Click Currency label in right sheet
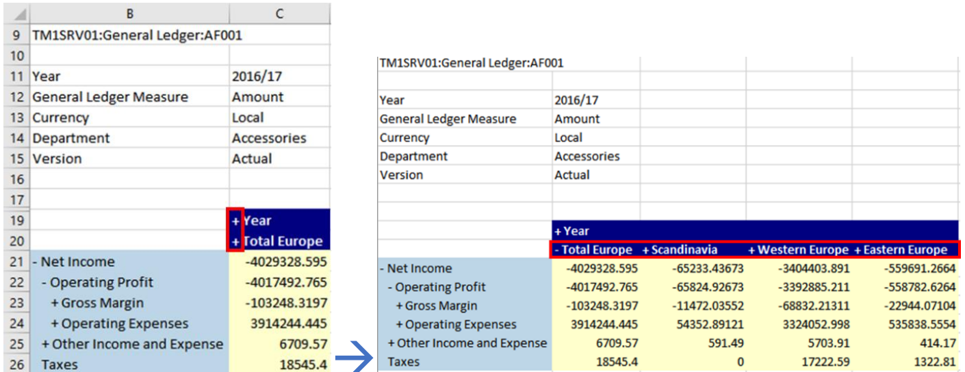965x372 pixels. tap(404, 137)
